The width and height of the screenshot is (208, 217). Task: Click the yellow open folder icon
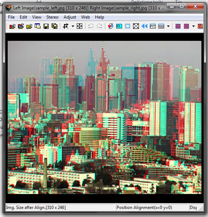point(29,26)
